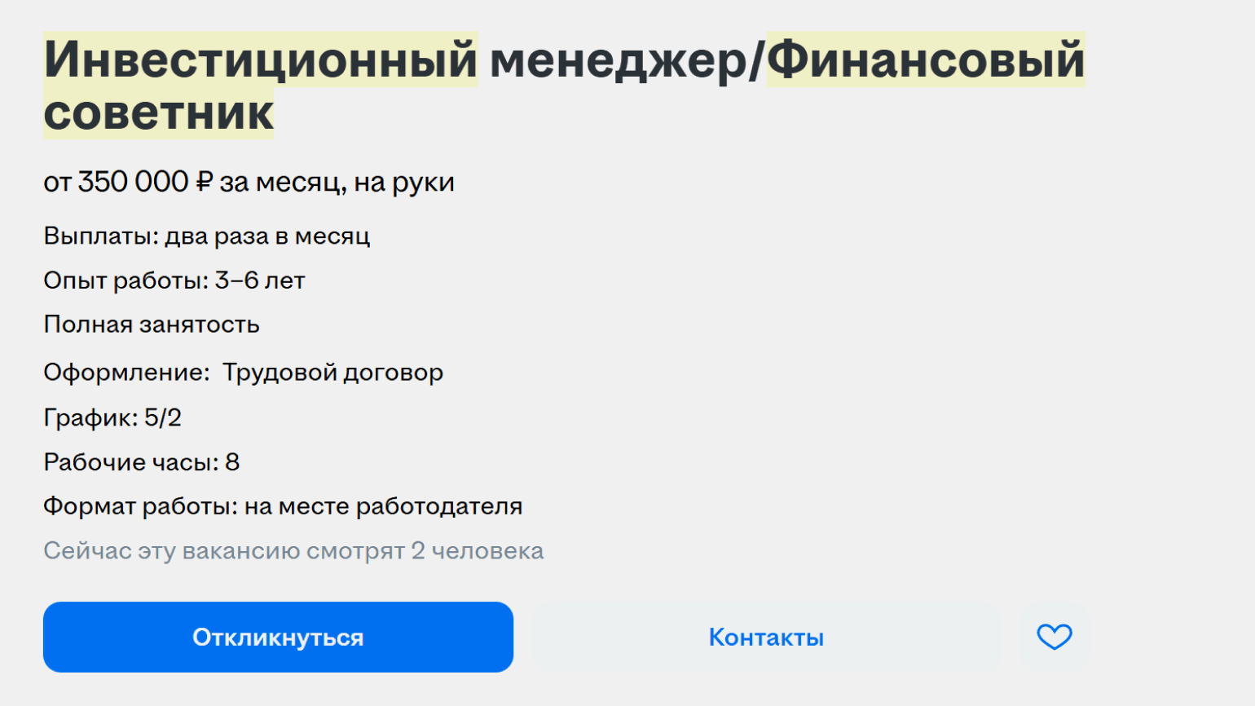The height and width of the screenshot is (706, 1255).
Task: Click the word менеджер in the title
Action: 618,60
